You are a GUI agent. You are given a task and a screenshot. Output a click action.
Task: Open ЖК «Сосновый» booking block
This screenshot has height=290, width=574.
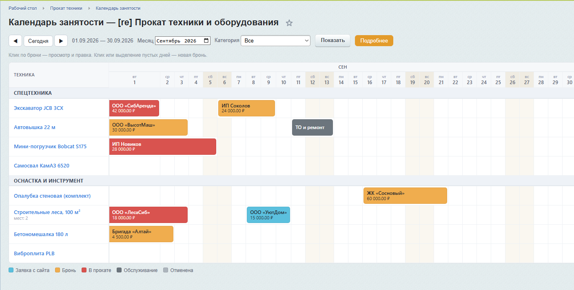pos(405,196)
